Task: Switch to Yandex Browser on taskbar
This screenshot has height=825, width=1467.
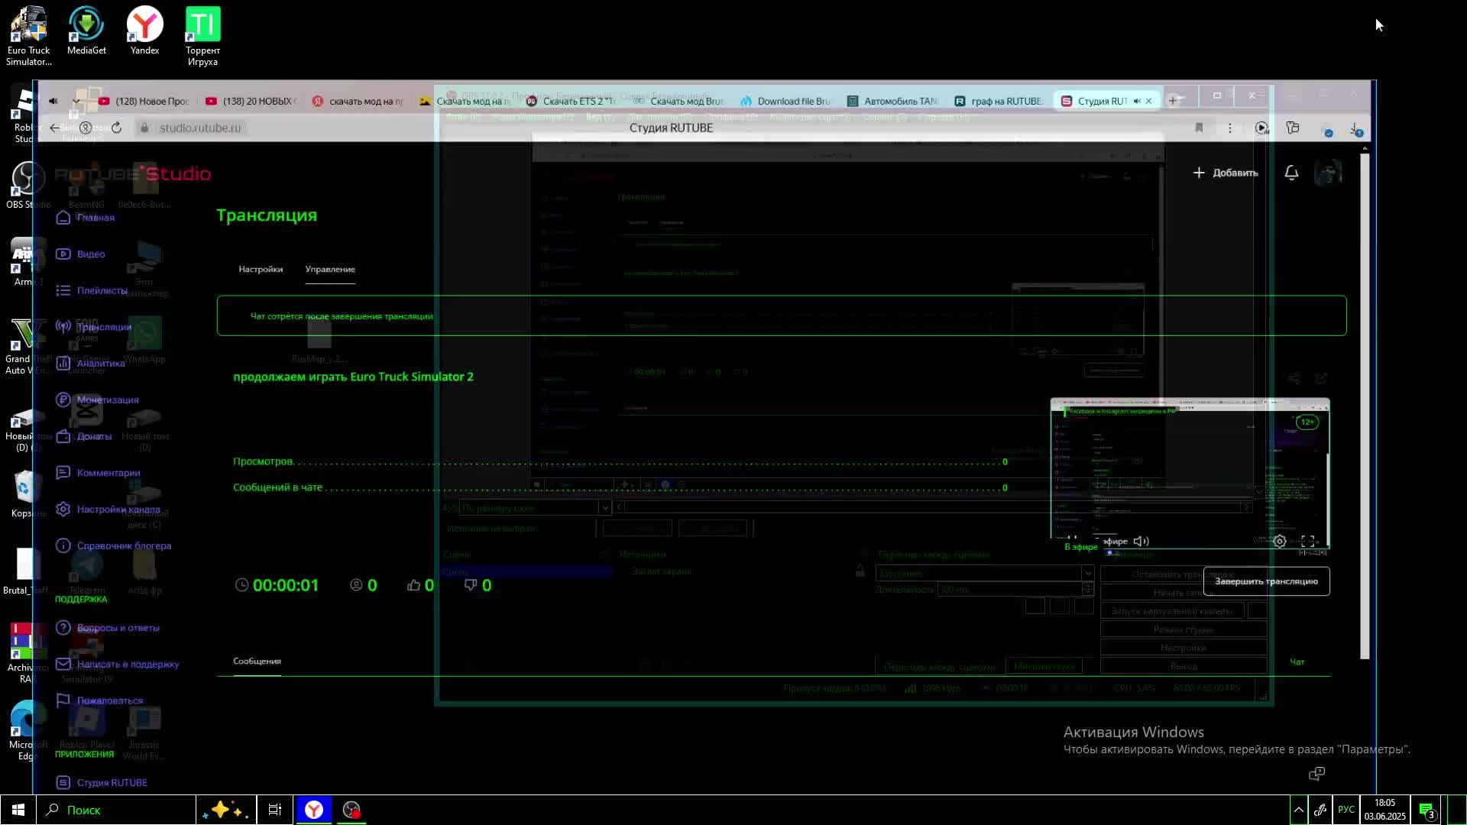Action: pyautogui.click(x=314, y=810)
